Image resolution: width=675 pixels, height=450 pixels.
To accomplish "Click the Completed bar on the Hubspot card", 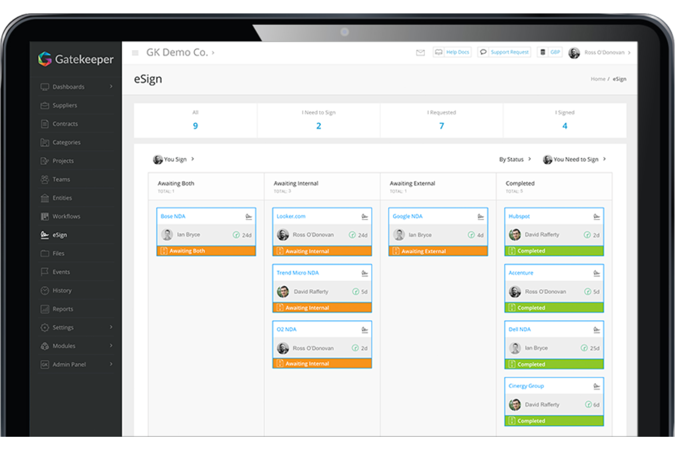I will [x=553, y=251].
